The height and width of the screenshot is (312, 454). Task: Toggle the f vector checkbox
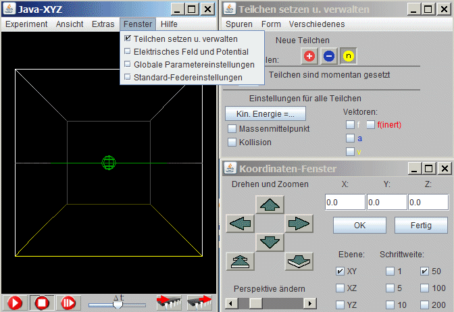click(x=350, y=125)
